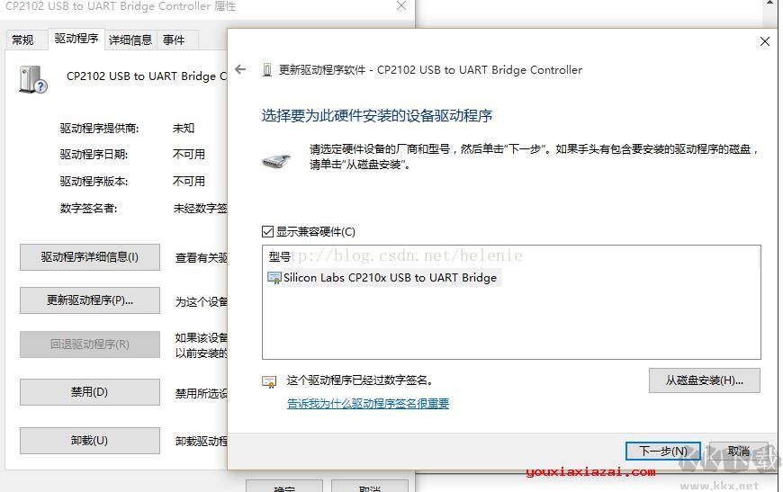Click 下一步(N) to continue
The image size is (783, 492).
[662, 452]
